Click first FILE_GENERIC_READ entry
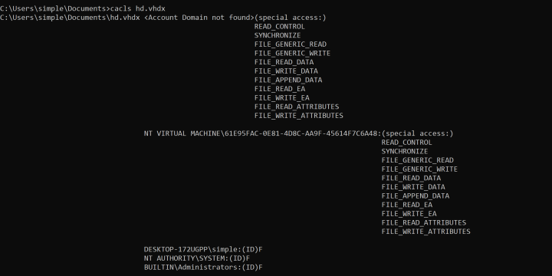Image resolution: width=552 pixels, height=276 pixels. pyautogui.click(x=291, y=44)
